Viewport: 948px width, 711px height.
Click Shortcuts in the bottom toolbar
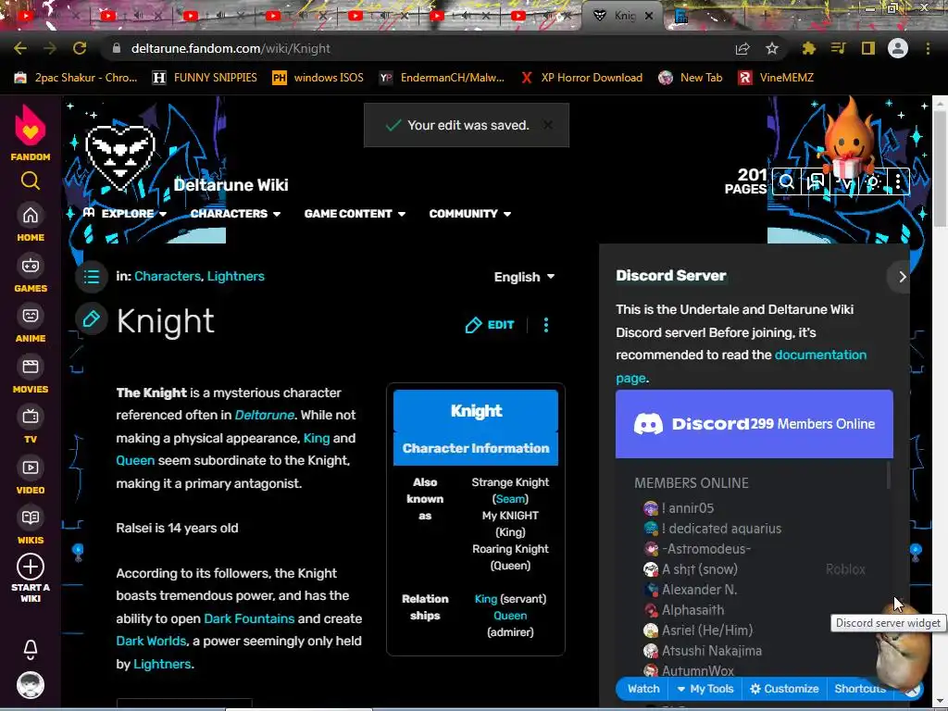[859, 689]
